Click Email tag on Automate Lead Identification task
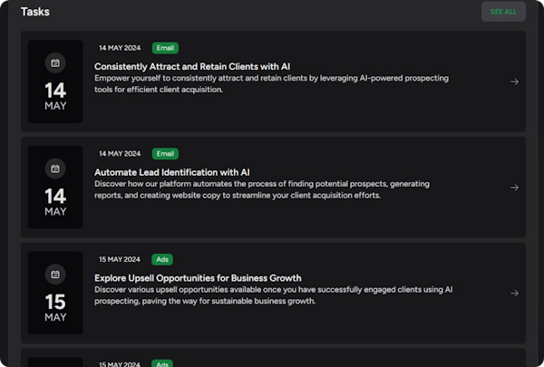The image size is (544, 367). tap(165, 153)
